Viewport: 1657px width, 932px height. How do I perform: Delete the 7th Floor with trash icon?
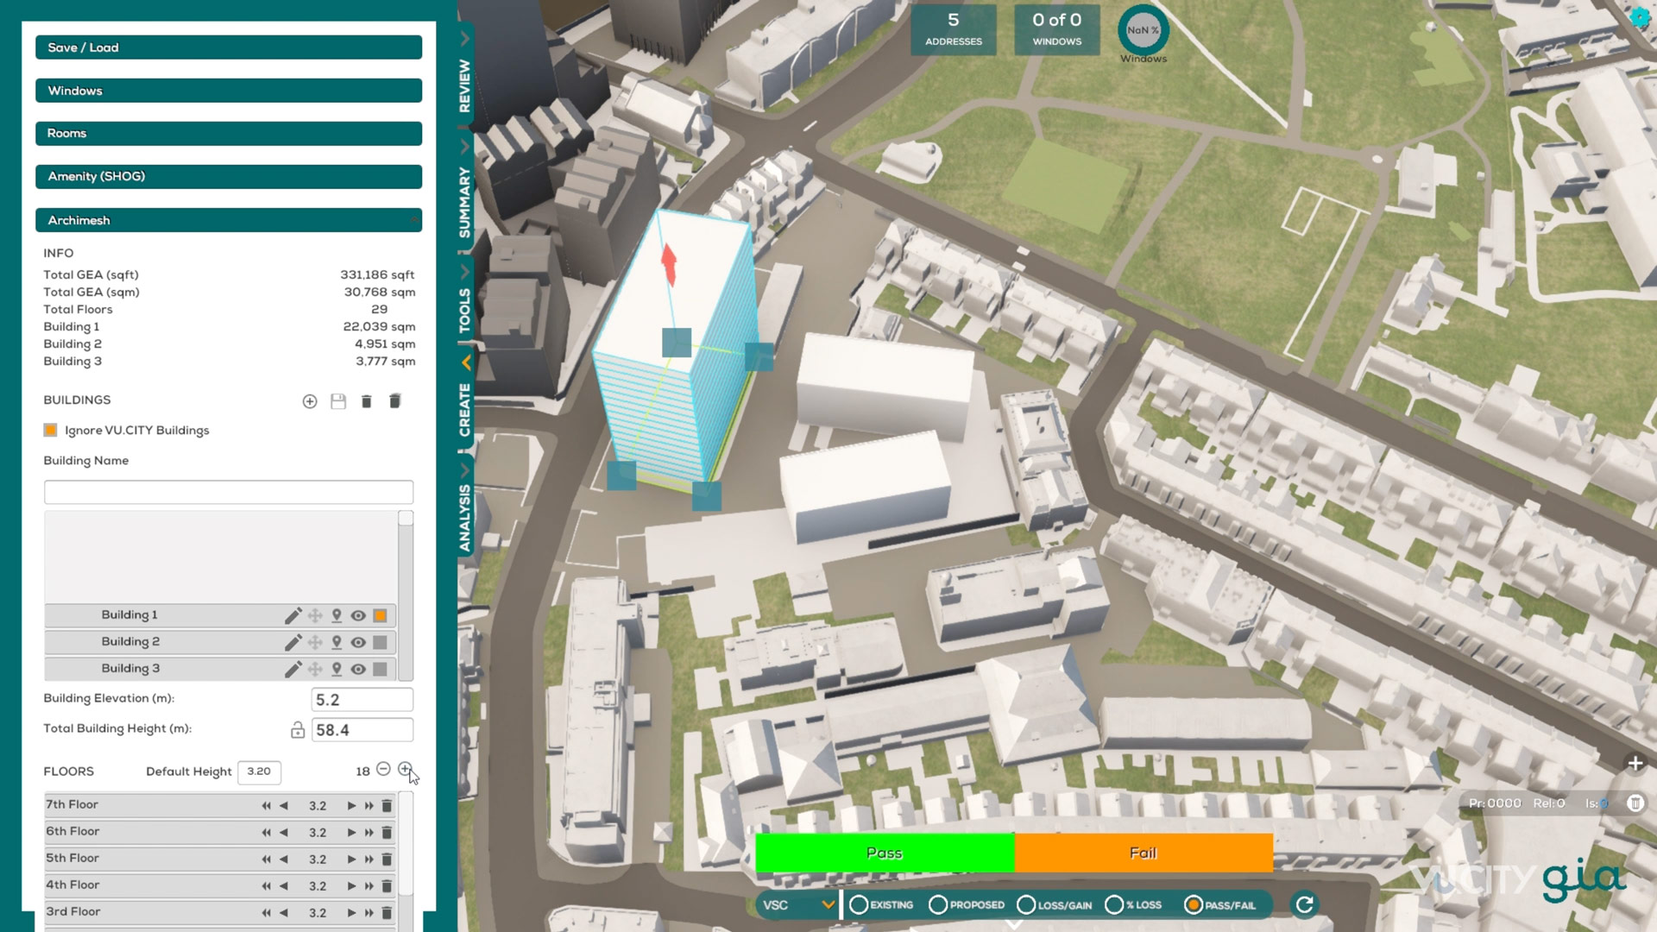pyautogui.click(x=387, y=805)
